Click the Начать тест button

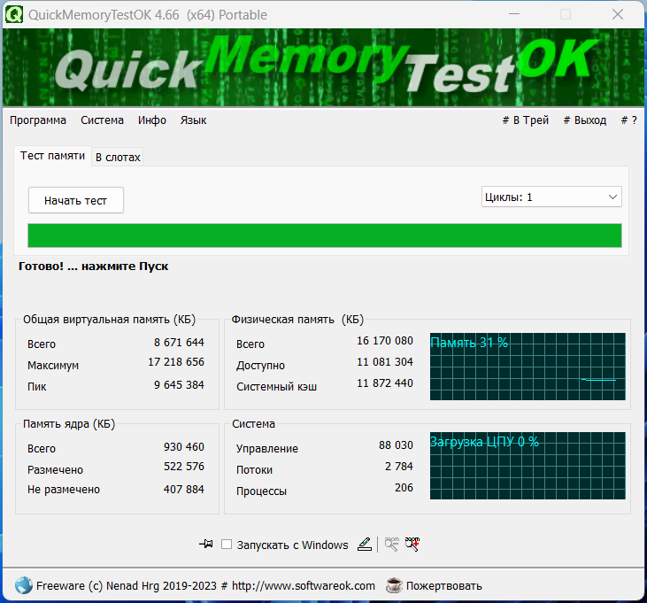75,200
